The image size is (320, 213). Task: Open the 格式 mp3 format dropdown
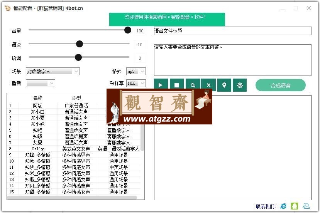pos(136,71)
